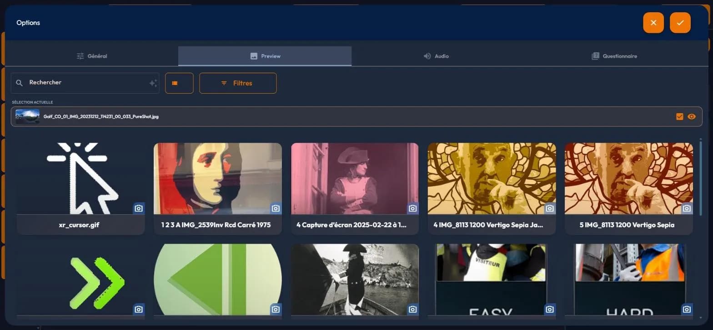Uncheck the current selection checkbox
Viewport: 713px width, 330px height.
[680, 117]
